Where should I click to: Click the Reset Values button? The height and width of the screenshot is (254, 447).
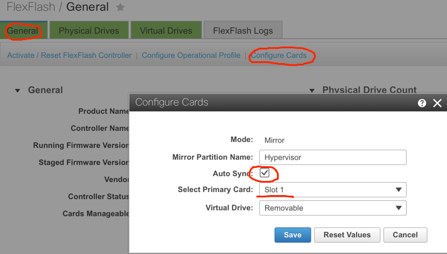coord(347,235)
